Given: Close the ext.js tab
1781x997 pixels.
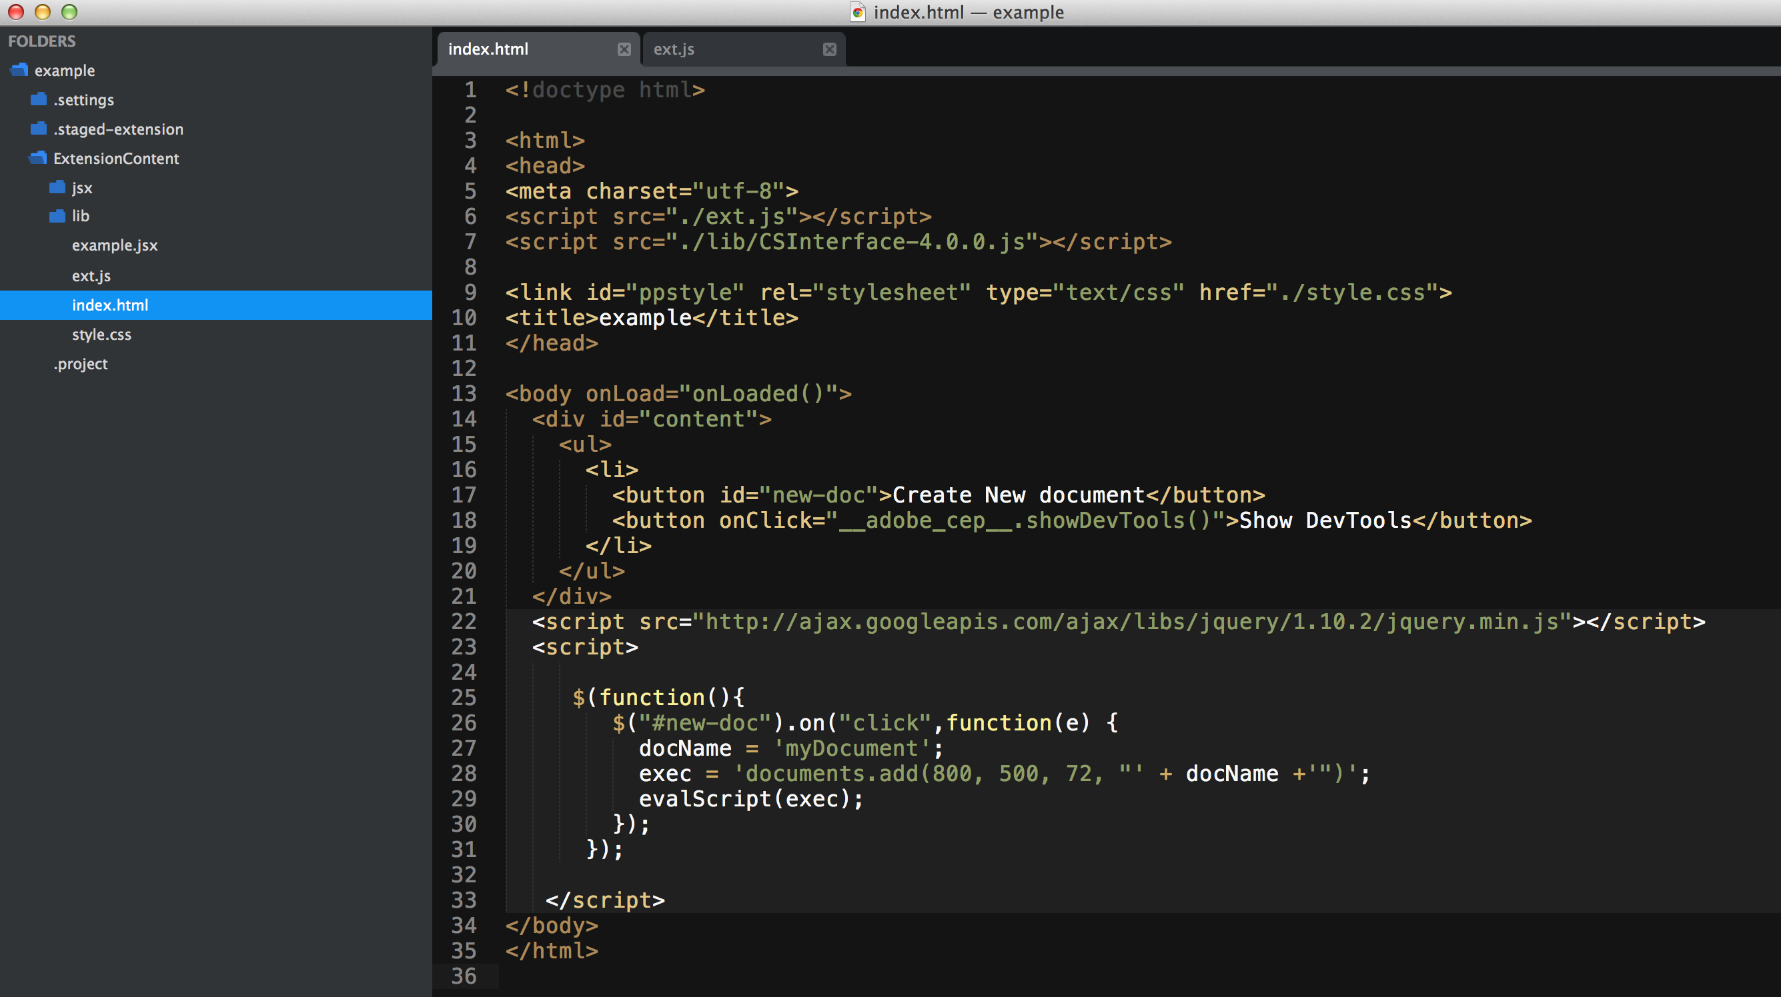Looking at the screenshot, I should [x=828, y=49].
